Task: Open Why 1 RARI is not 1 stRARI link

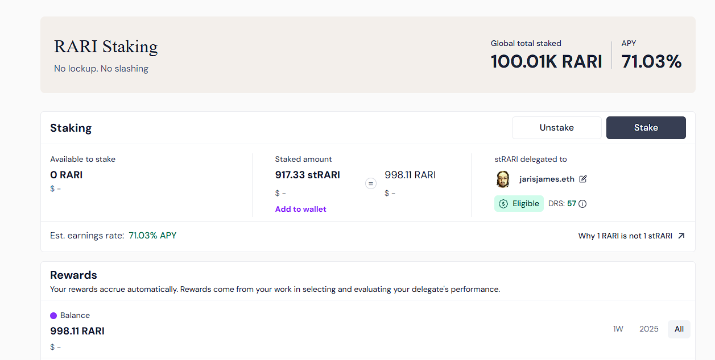Action: 625,236
